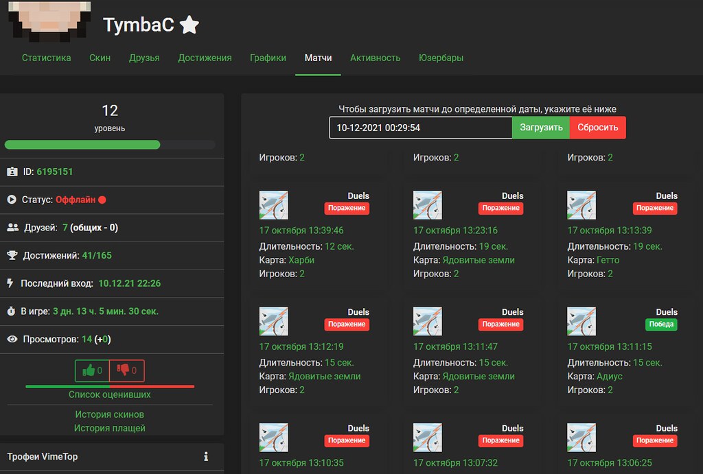Open the Список оценивших link

coord(110,394)
